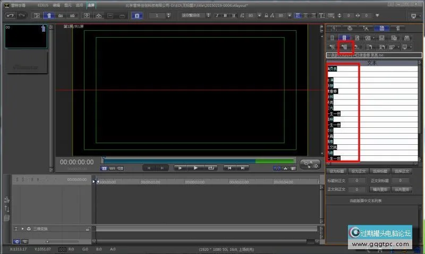Expand the 三维变换 track row
Screen dimensions: 425x254
point(22,229)
